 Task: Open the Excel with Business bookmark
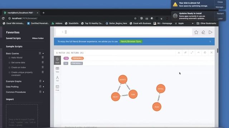(140, 23)
